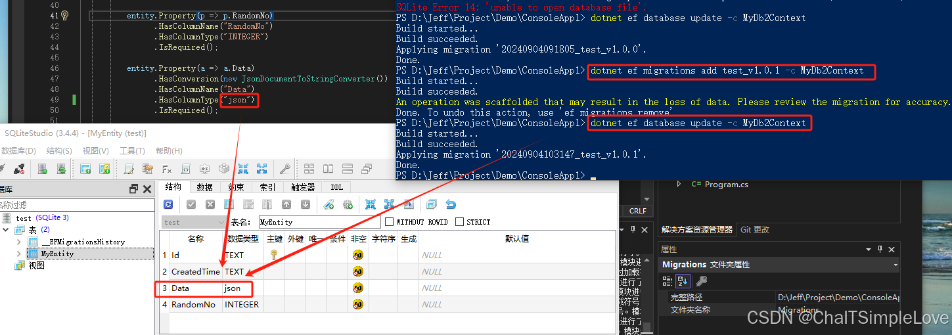Click the rollback structure changes X icon
Screen dimensions: 952x335
coord(210,204)
